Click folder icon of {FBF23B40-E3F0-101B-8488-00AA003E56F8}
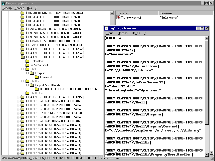Screen dimensions: 215x161 click(22, 17)
